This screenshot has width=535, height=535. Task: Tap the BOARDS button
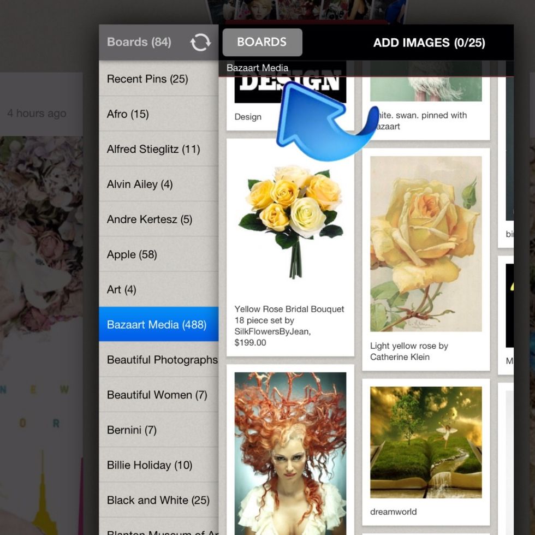262,43
